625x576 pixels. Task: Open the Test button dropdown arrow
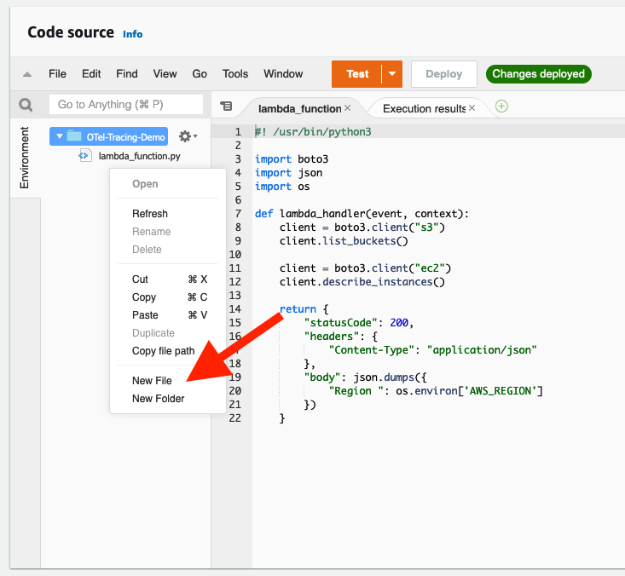coord(392,74)
